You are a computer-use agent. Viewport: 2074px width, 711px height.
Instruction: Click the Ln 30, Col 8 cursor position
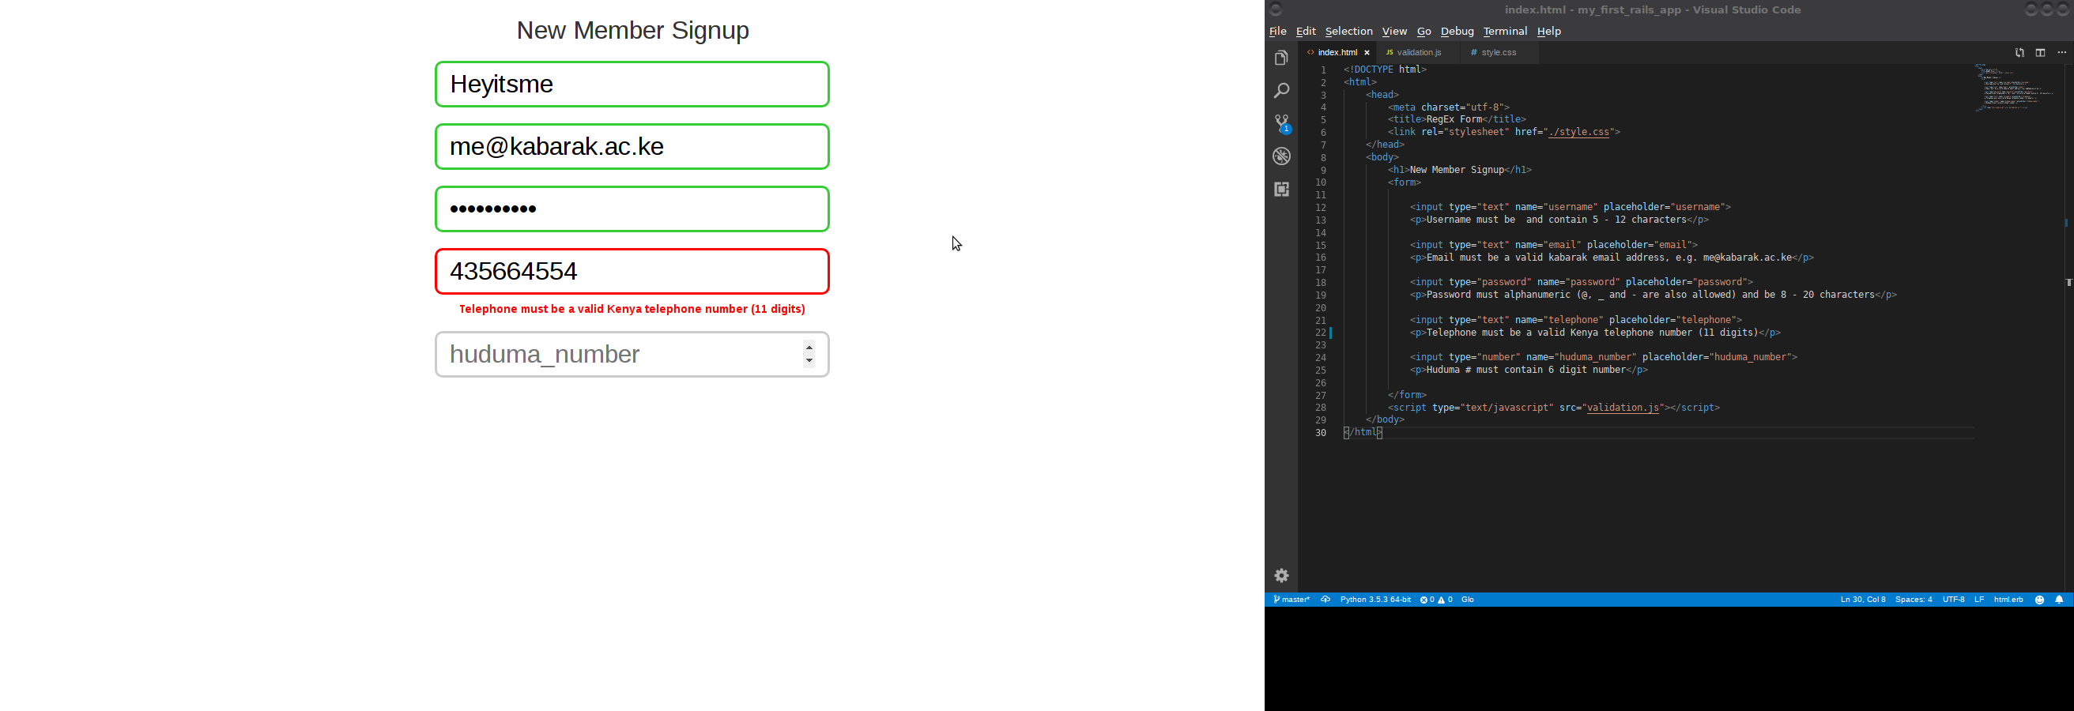click(x=1862, y=600)
